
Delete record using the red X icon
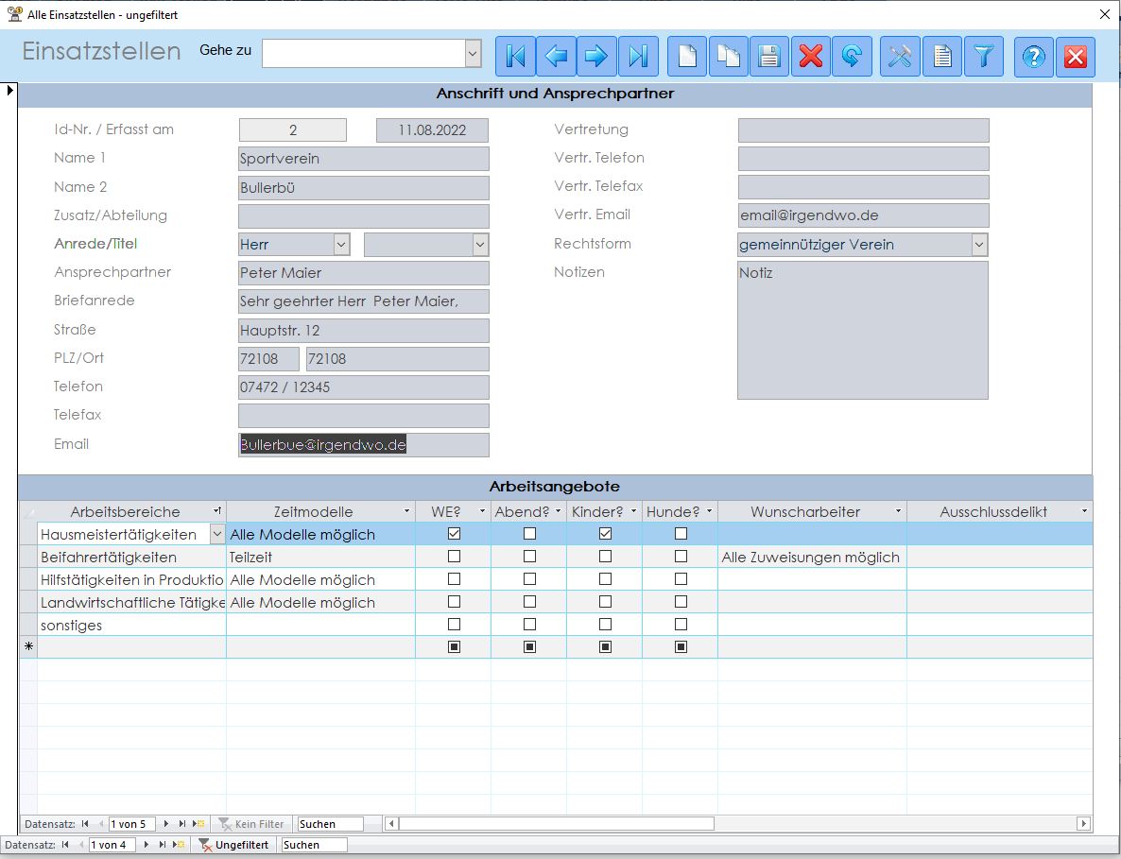pyautogui.click(x=810, y=57)
